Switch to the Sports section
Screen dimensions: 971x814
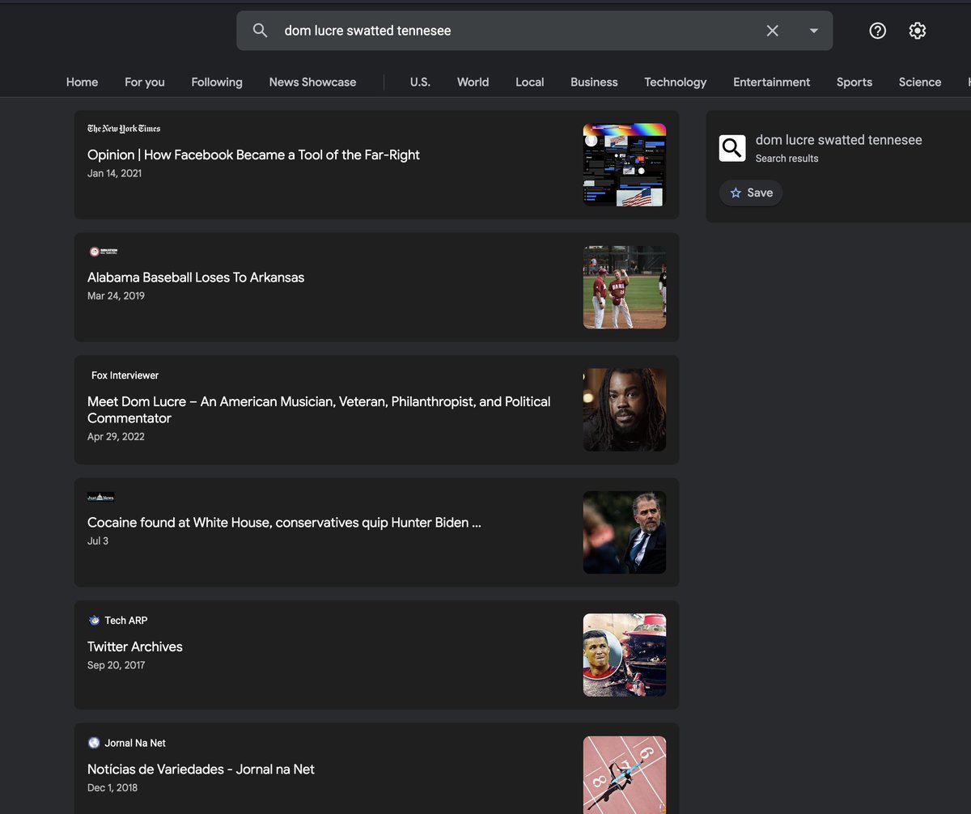(854, 82)
